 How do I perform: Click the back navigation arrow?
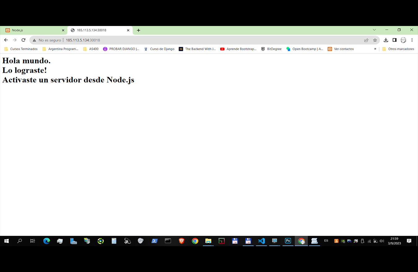click(6, 40)
